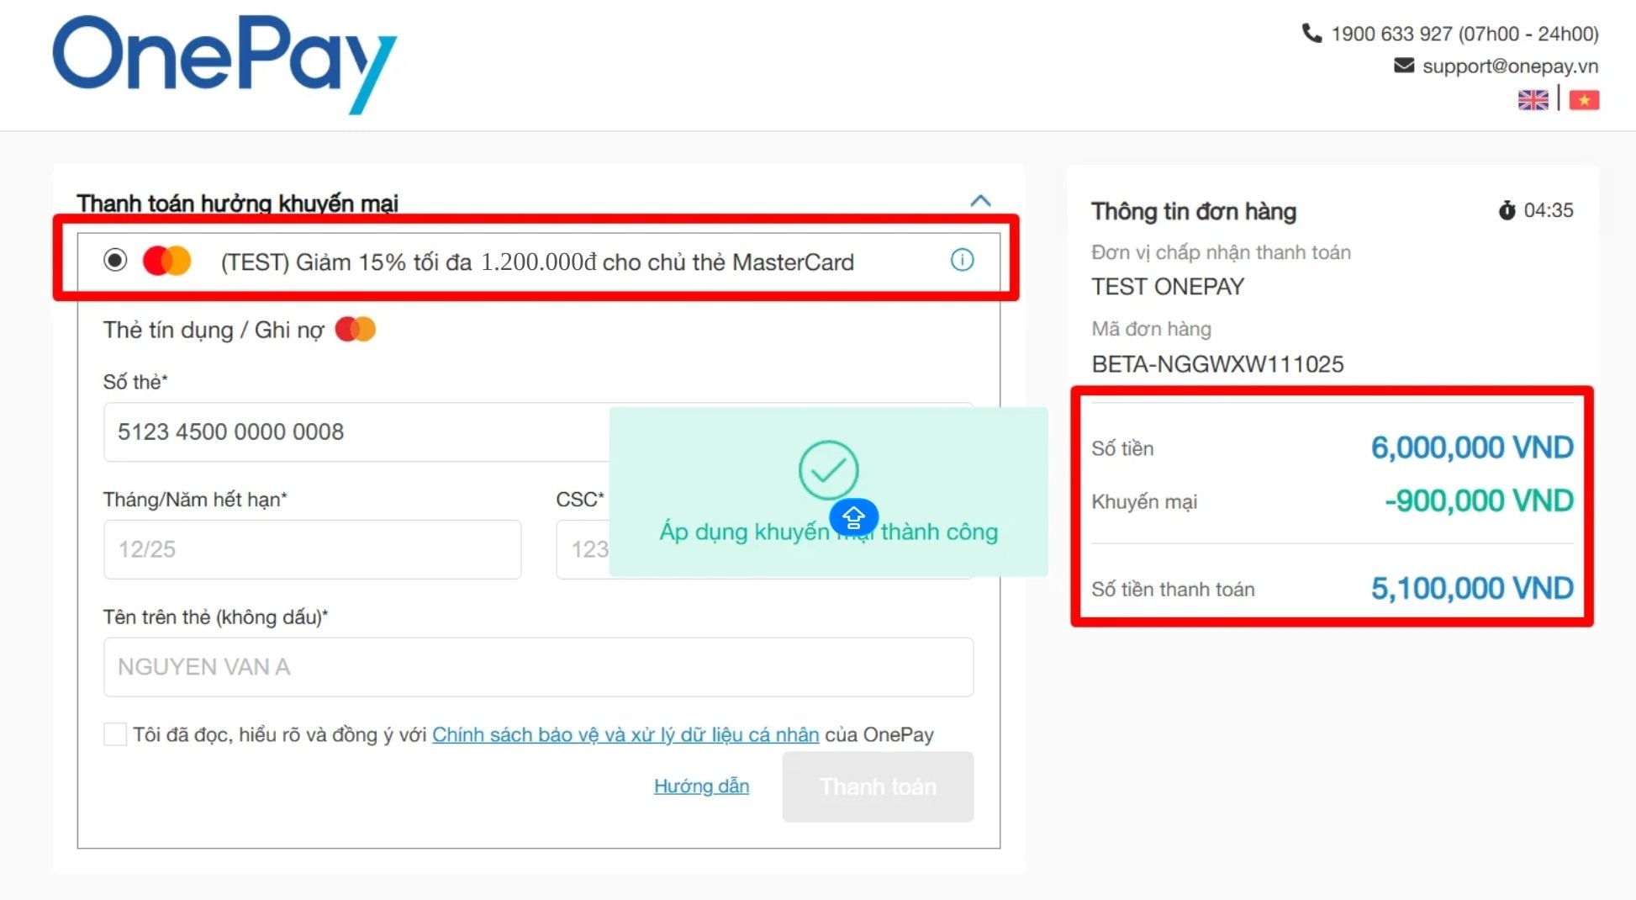The width and height of the screenshot is (1636, 900).
Task: Click the discount -900,000 VND value
Action: tap(1479, 501)
